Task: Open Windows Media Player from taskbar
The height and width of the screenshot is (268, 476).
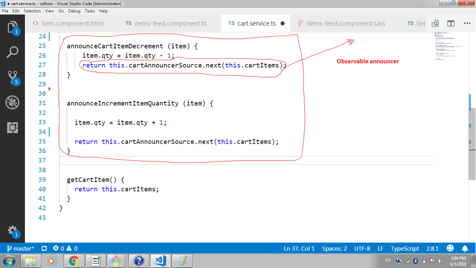Action: tap(52, 261)
